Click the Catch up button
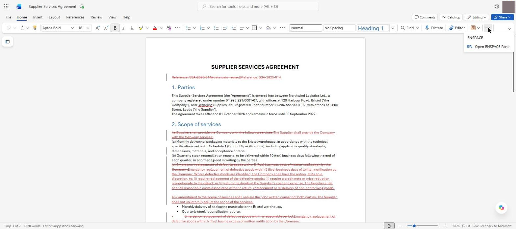This screenshot has height=229, width=516. (451, 17)
